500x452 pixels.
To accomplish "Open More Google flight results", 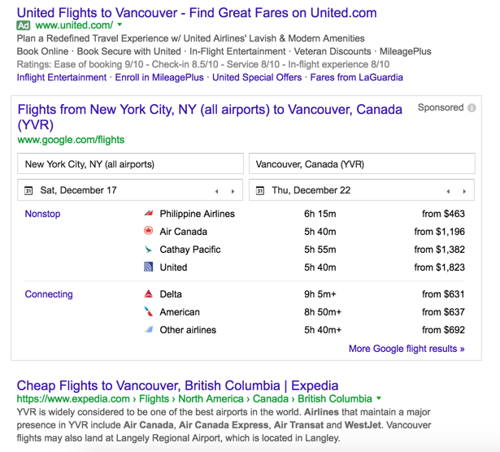I will [407, 349].
